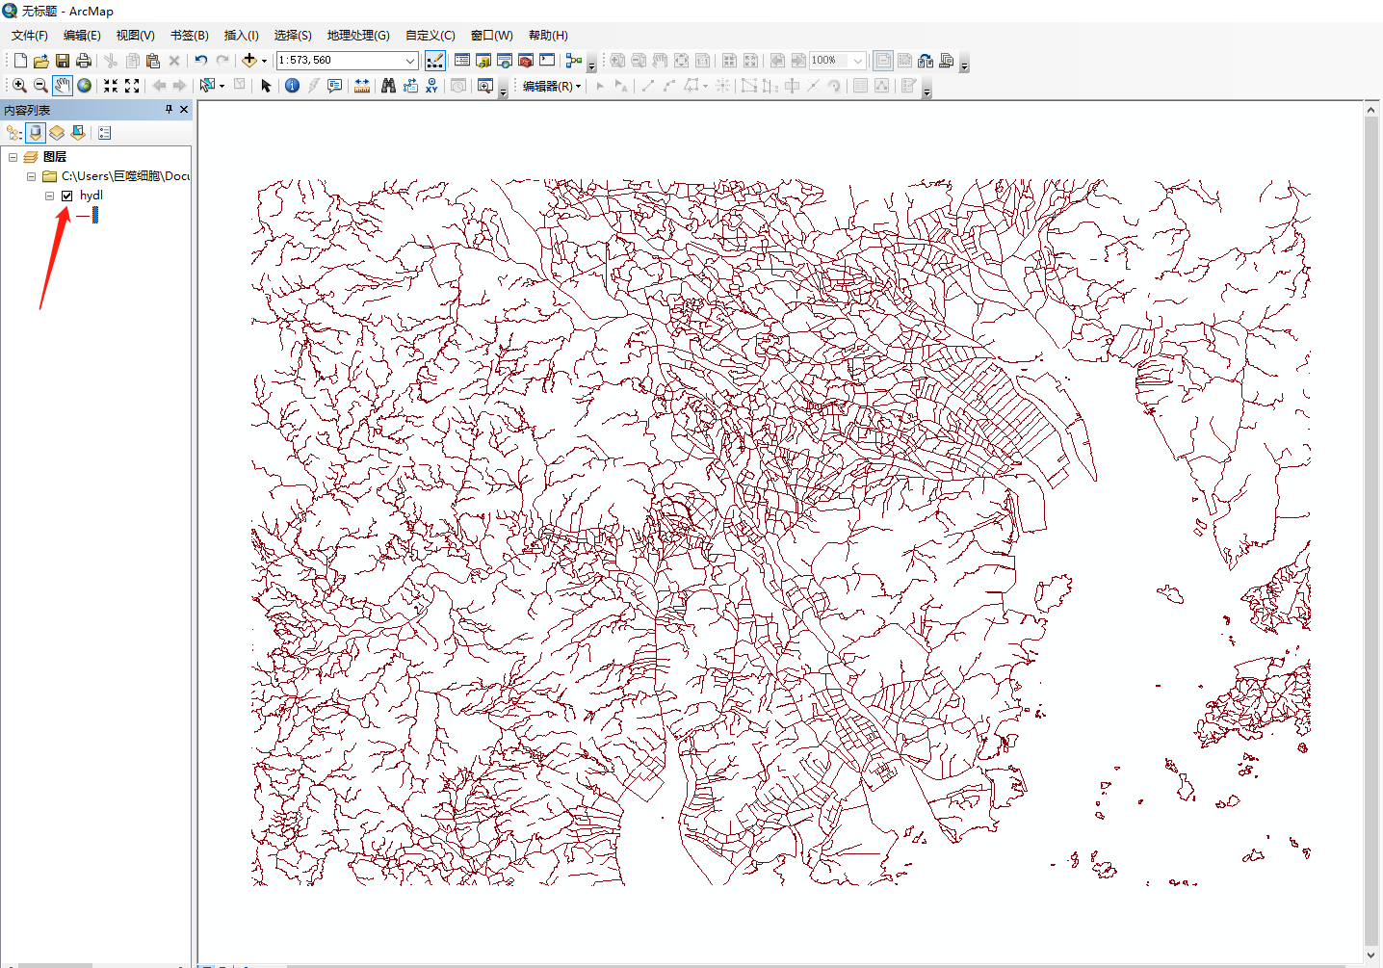
Task: Open the Find tool (binoculars icon)
Action: pos(388,85)
